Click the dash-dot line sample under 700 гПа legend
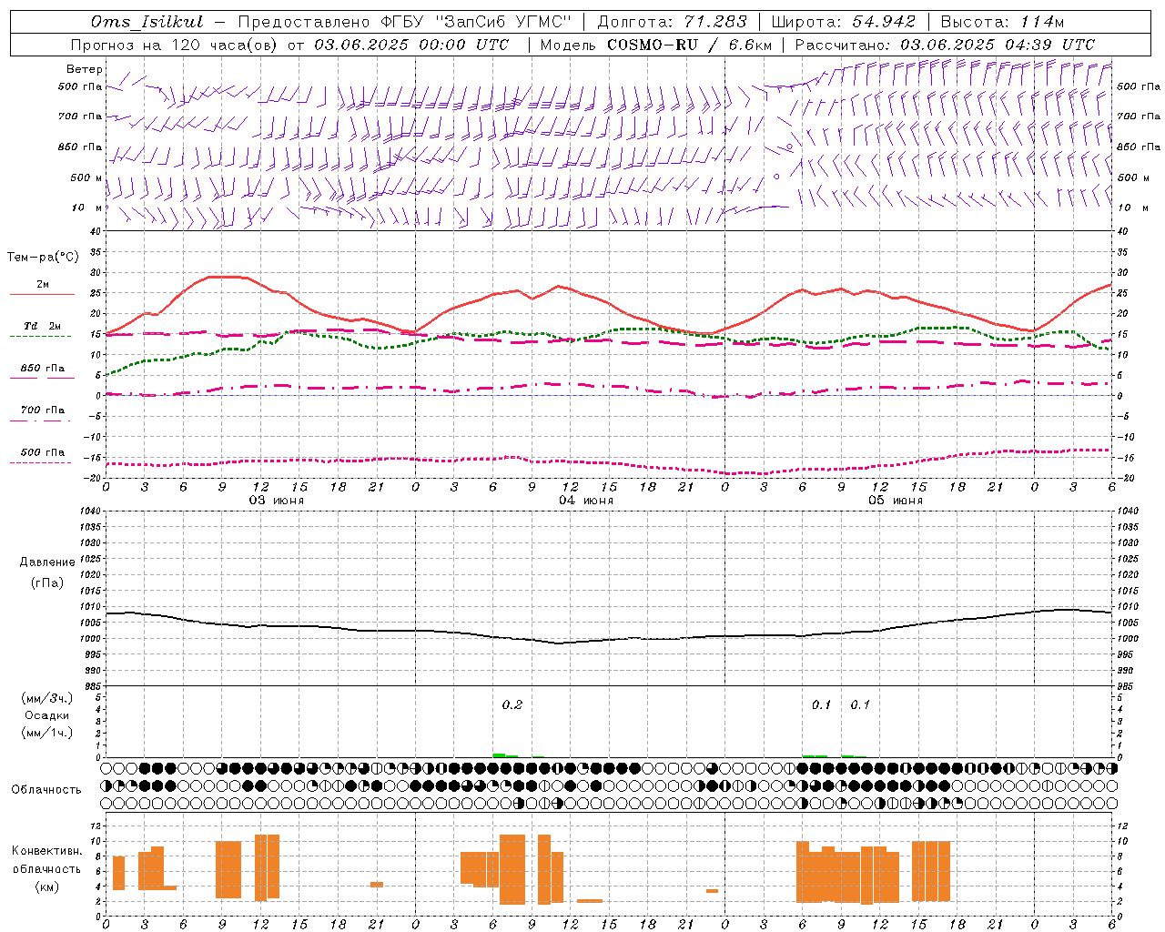1165x932 pixels. [x=40, y=420]
